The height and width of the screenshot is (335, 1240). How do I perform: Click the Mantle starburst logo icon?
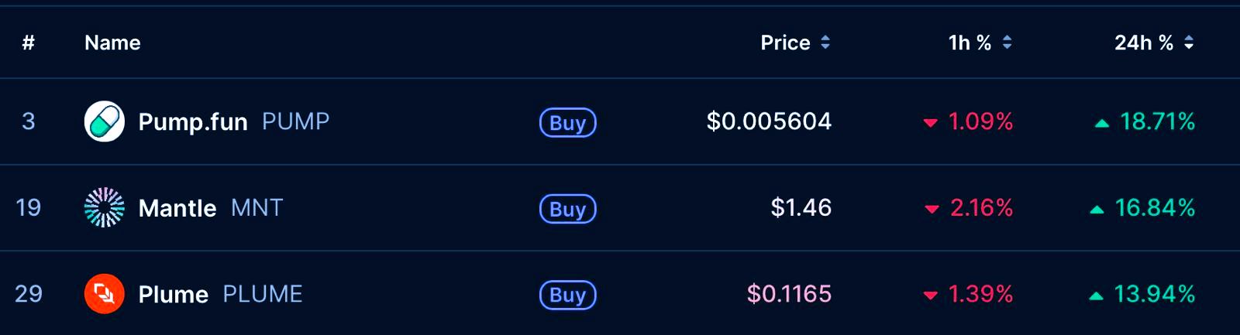tap(104, 207)
